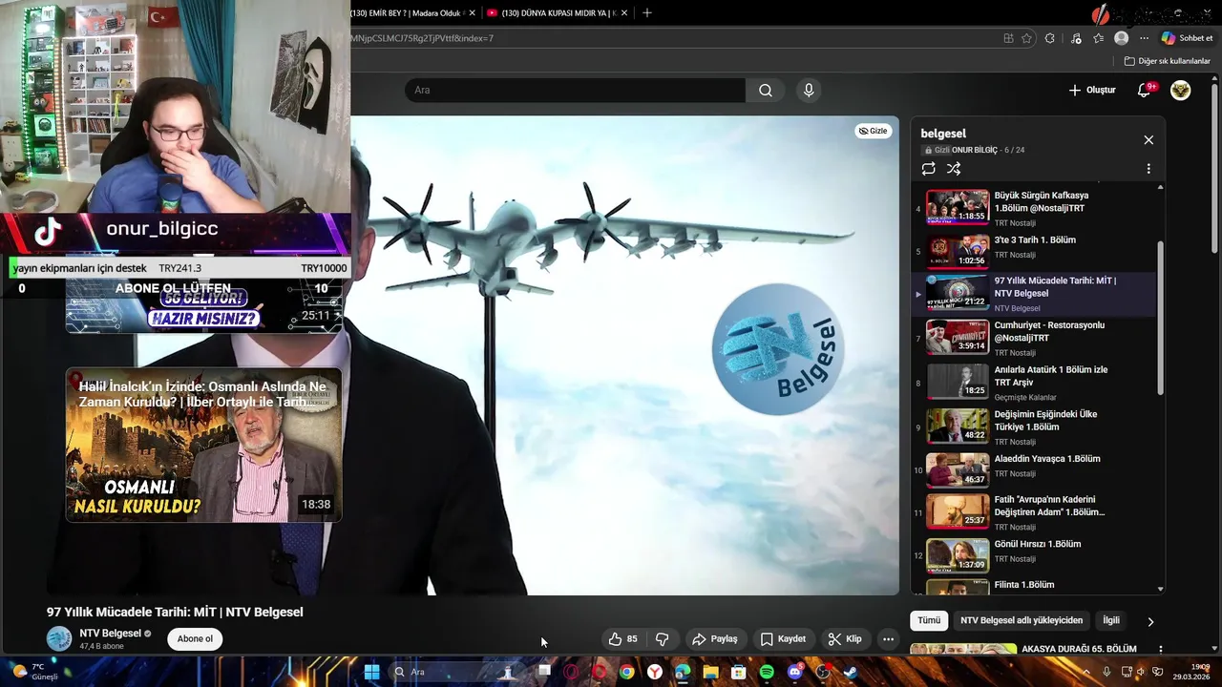This screenshot has height=687, width=1222.
Task: Click the YouTube Ara search field
Action: (x=575, y=91)
